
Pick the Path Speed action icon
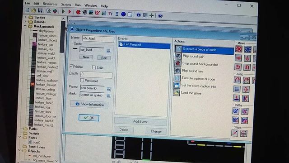244,120
